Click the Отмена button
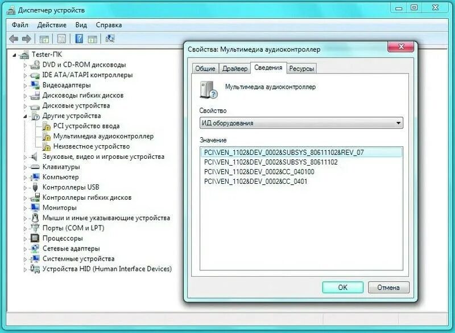This screenshot has height=333, width=455. click(x=388, y=287)
